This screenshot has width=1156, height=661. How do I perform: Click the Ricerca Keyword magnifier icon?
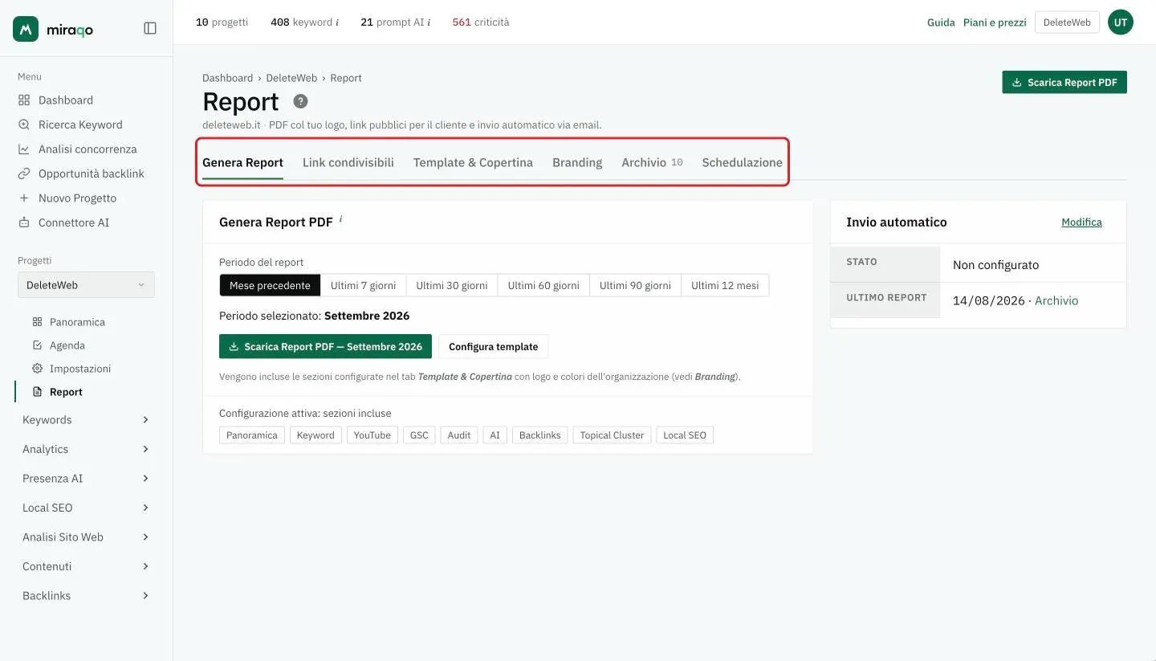tap(24, 124)
